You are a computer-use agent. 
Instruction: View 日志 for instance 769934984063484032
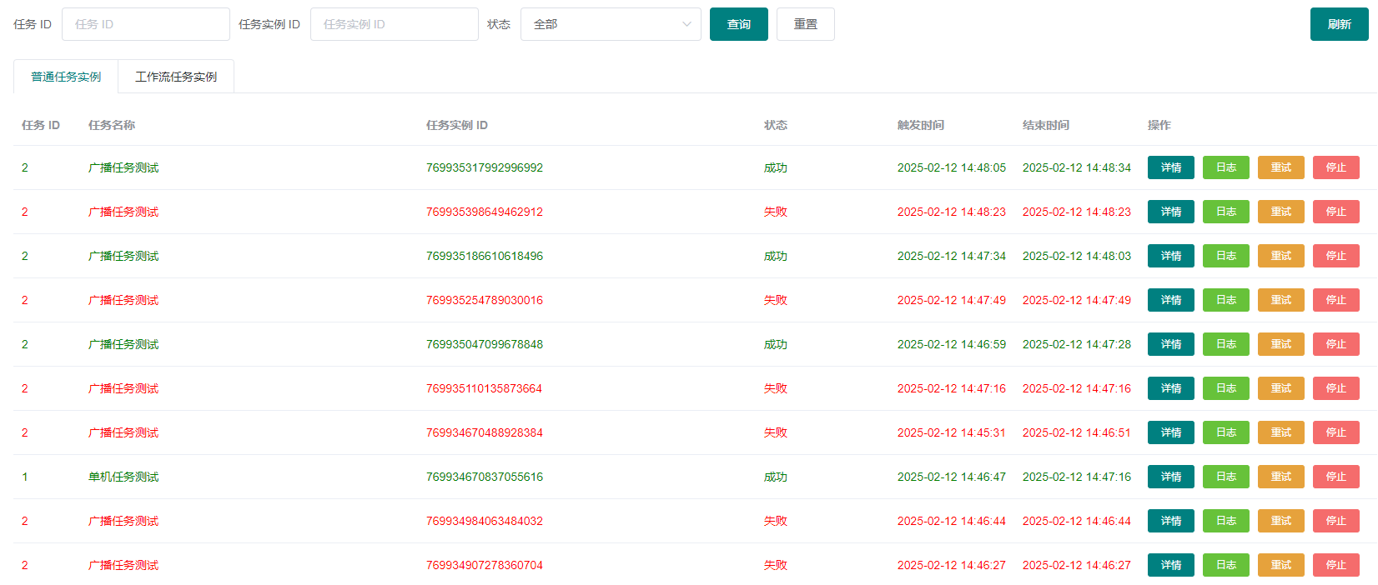point(1225,521)
